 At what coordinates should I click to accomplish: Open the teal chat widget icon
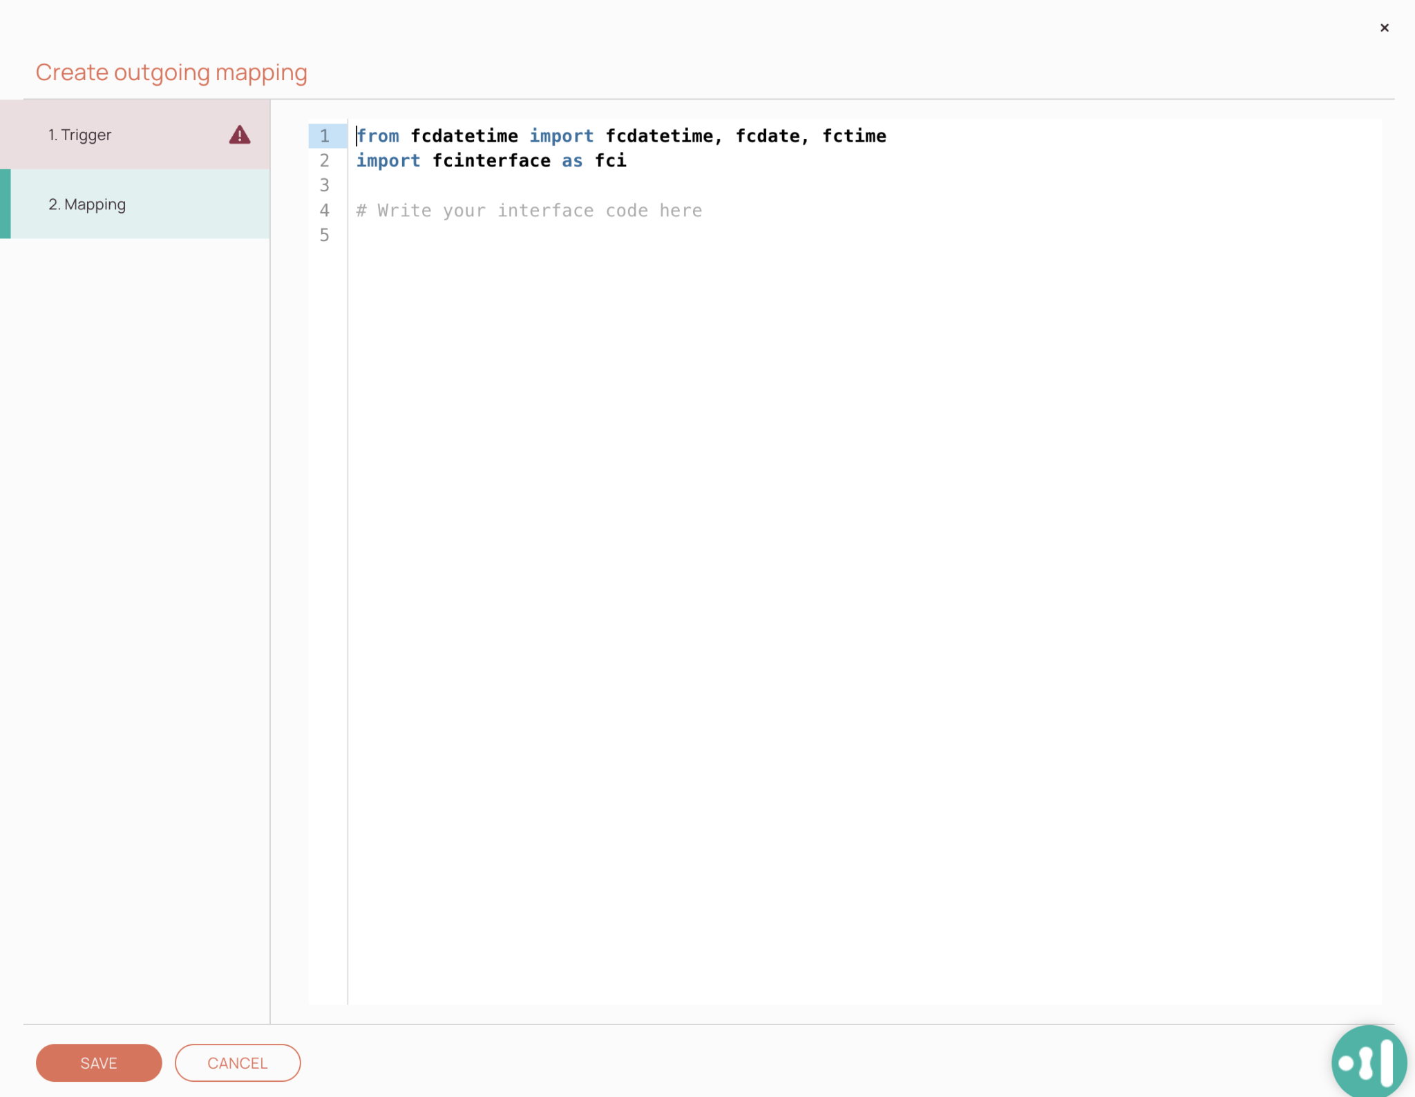(x=1369, y=1062)
